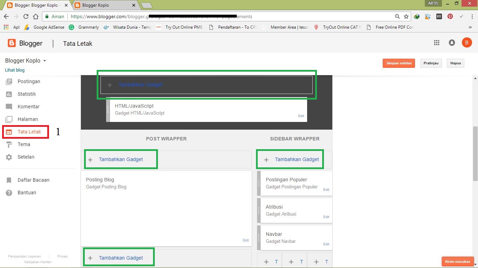Reload the page

tap(26, 16)
